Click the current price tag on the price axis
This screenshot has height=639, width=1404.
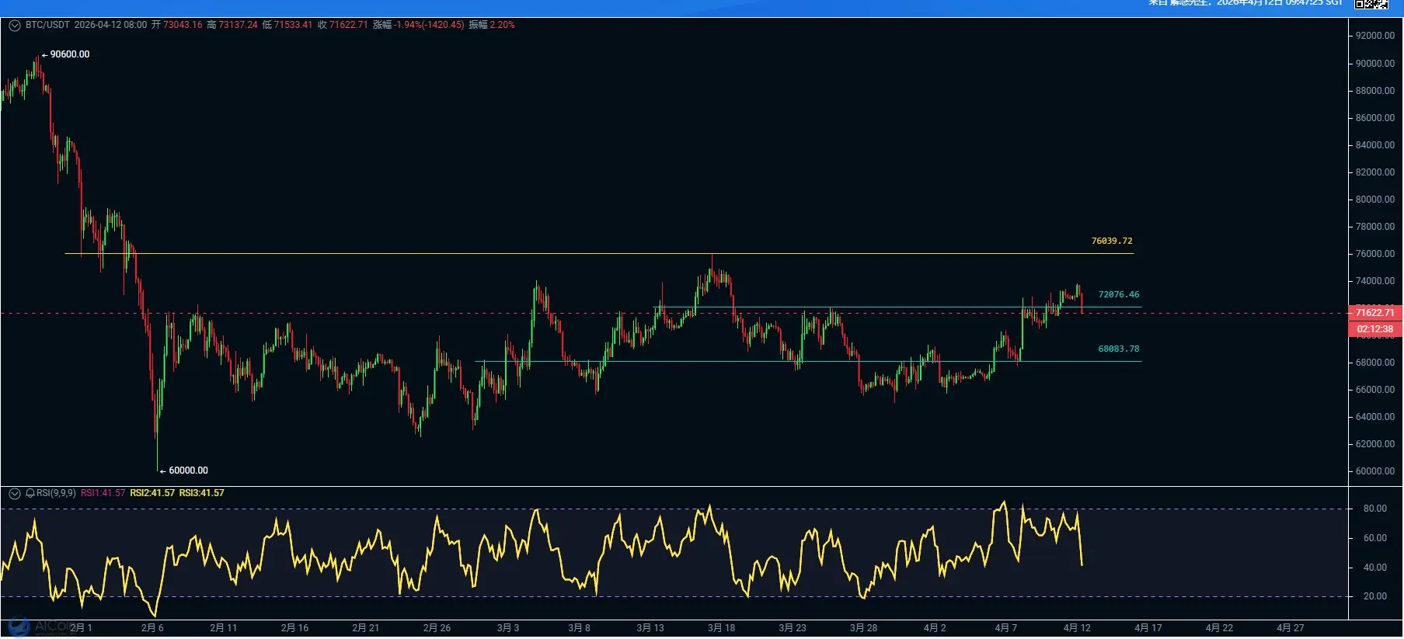pyautogui.click(x=1374, y=313)
